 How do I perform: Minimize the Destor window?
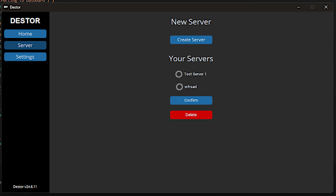pos(298,7)
